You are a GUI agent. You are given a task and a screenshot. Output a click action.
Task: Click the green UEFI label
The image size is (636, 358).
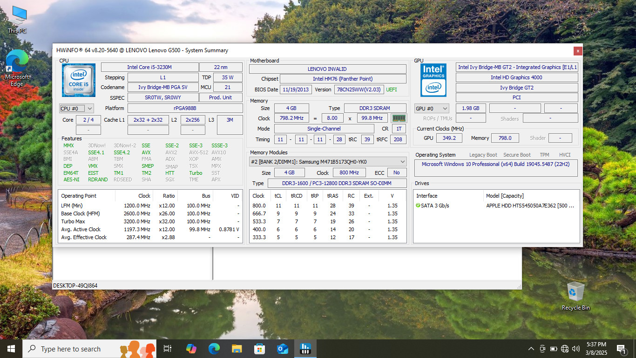[392, 89]
